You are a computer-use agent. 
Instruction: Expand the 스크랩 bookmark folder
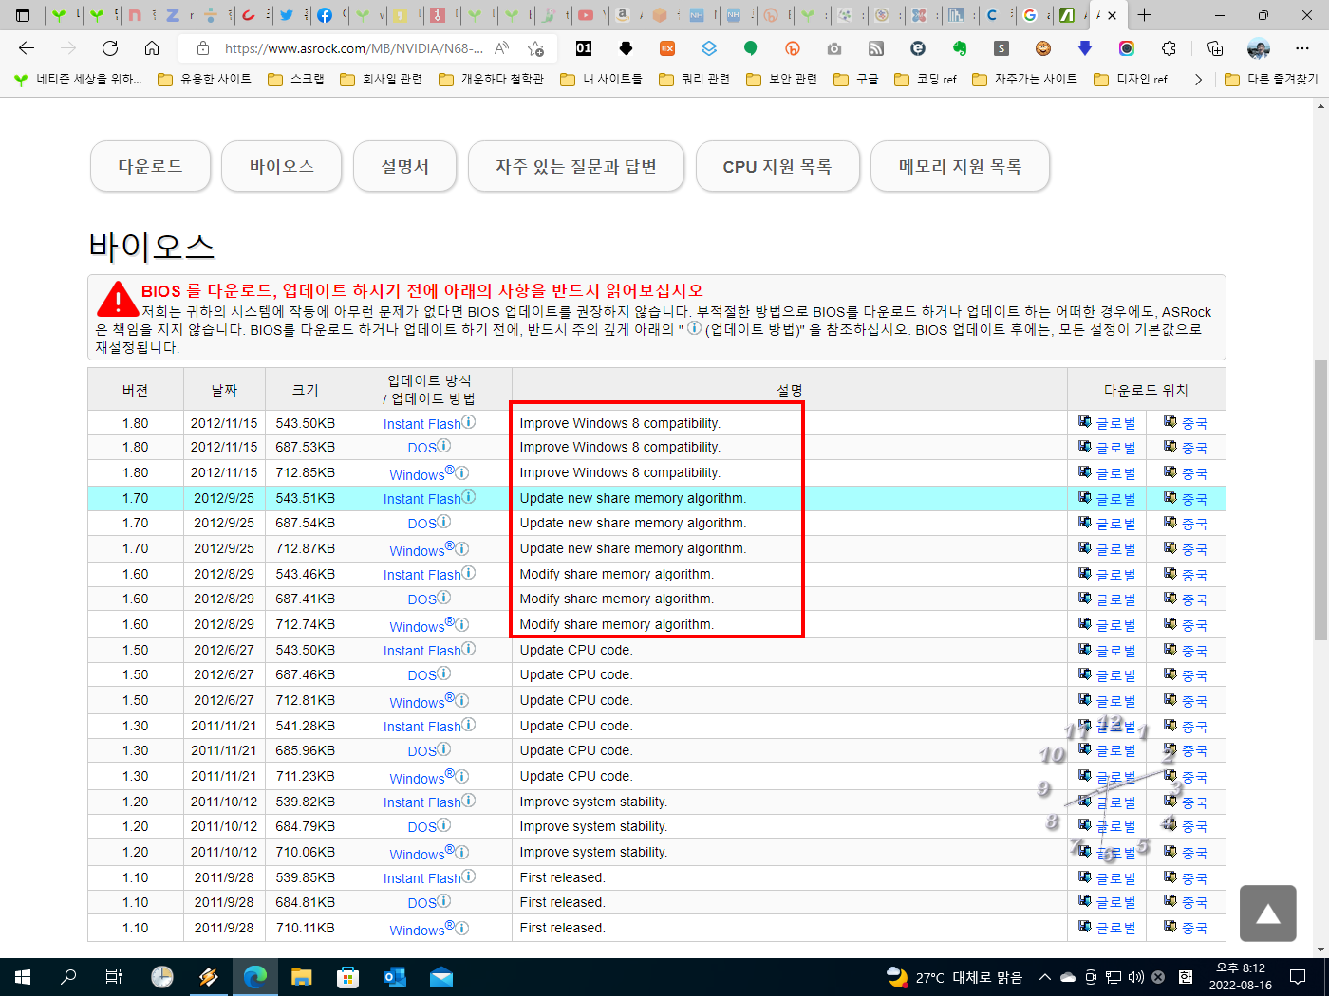tap(297, 80)
